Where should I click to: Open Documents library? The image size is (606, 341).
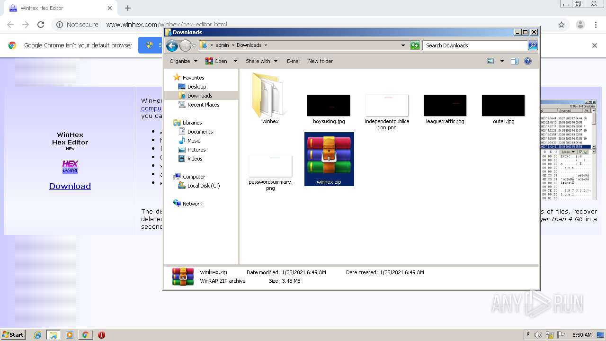(200, 132)
